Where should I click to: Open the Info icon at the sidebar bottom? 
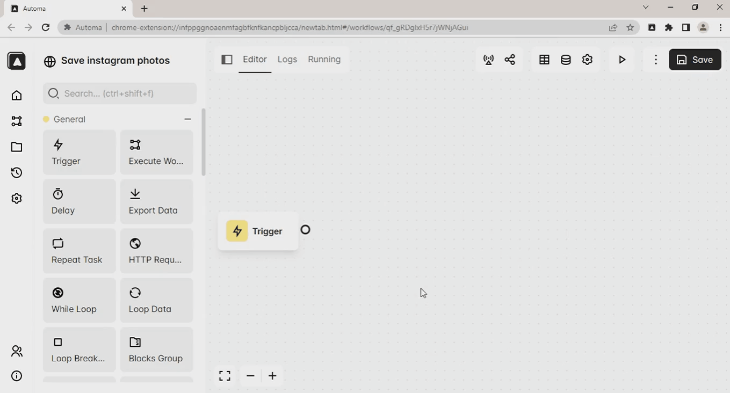pos(17,376)
